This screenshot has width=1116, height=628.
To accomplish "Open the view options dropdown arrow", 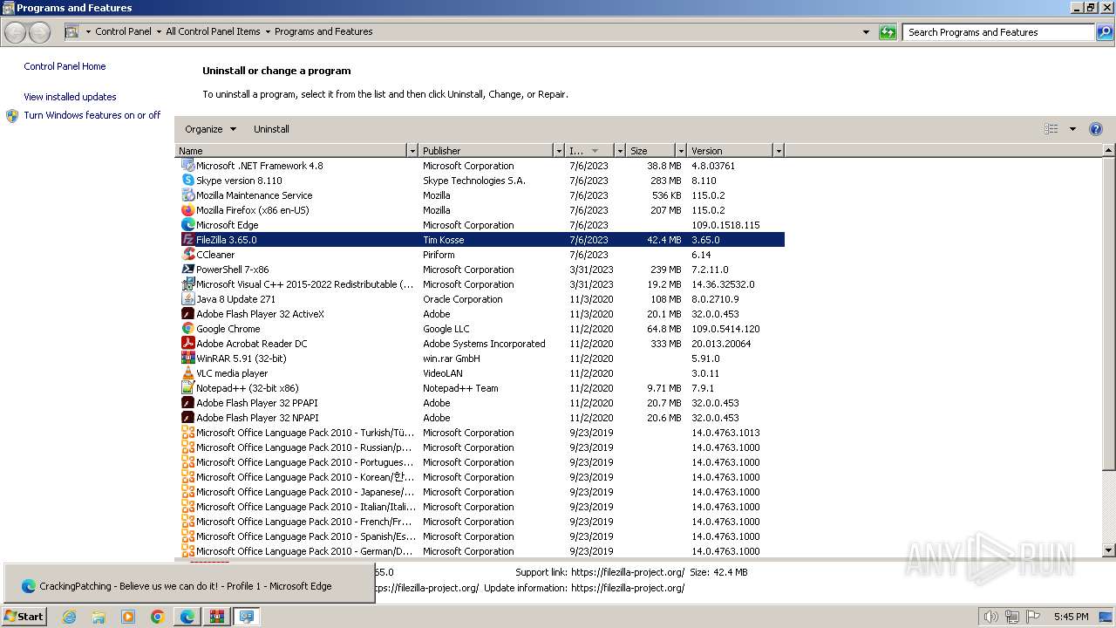I will (1072, 129).
